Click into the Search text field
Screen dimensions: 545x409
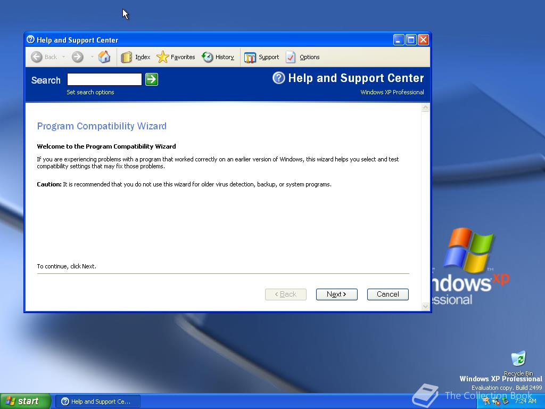point(105,79)
